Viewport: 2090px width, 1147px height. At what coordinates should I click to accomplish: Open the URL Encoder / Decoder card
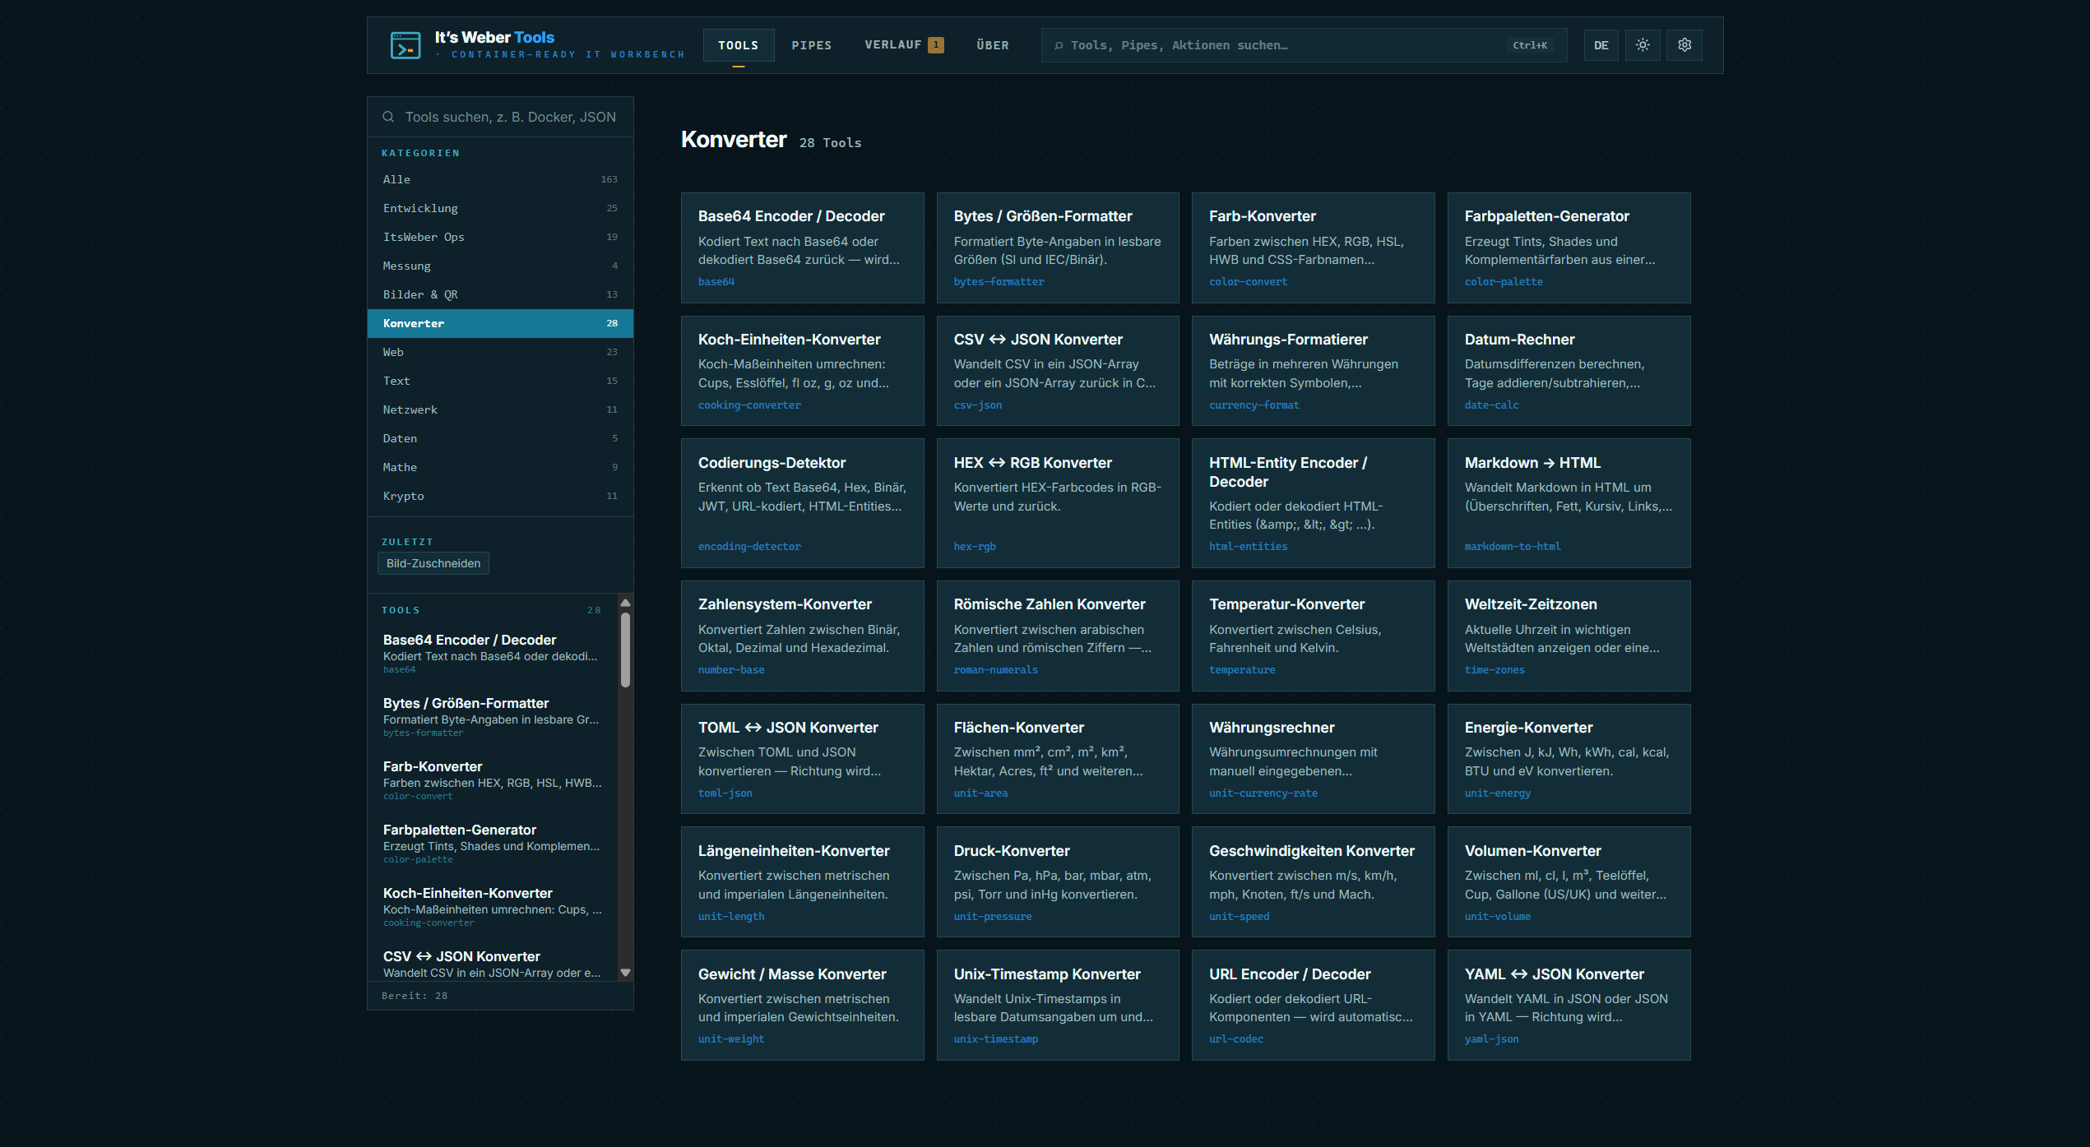click(1314, 1005)
